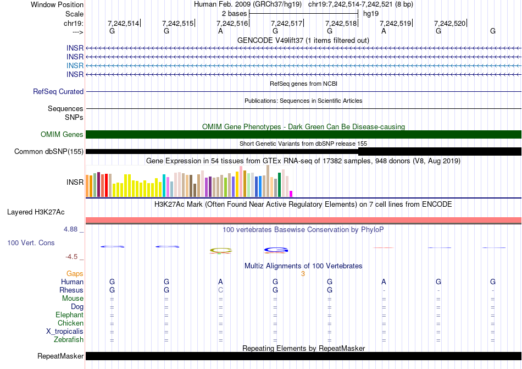This screenshot has width=522, height=369.
Task: Click the black RepeatMasker element bar
Action: [303, 356]
